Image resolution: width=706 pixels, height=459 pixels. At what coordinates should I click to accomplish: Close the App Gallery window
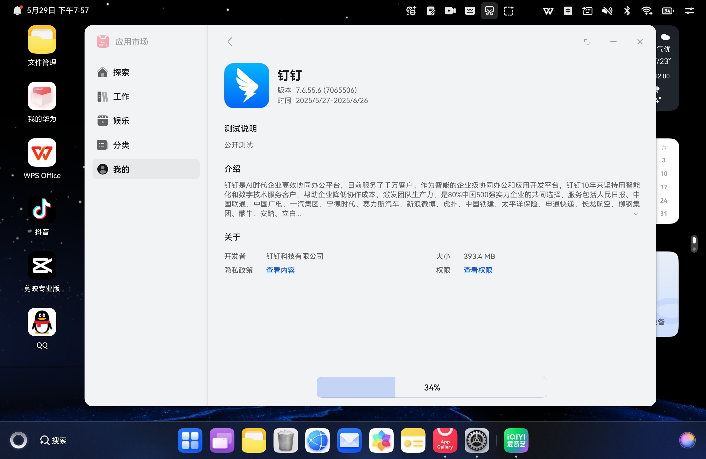[640, 42]
